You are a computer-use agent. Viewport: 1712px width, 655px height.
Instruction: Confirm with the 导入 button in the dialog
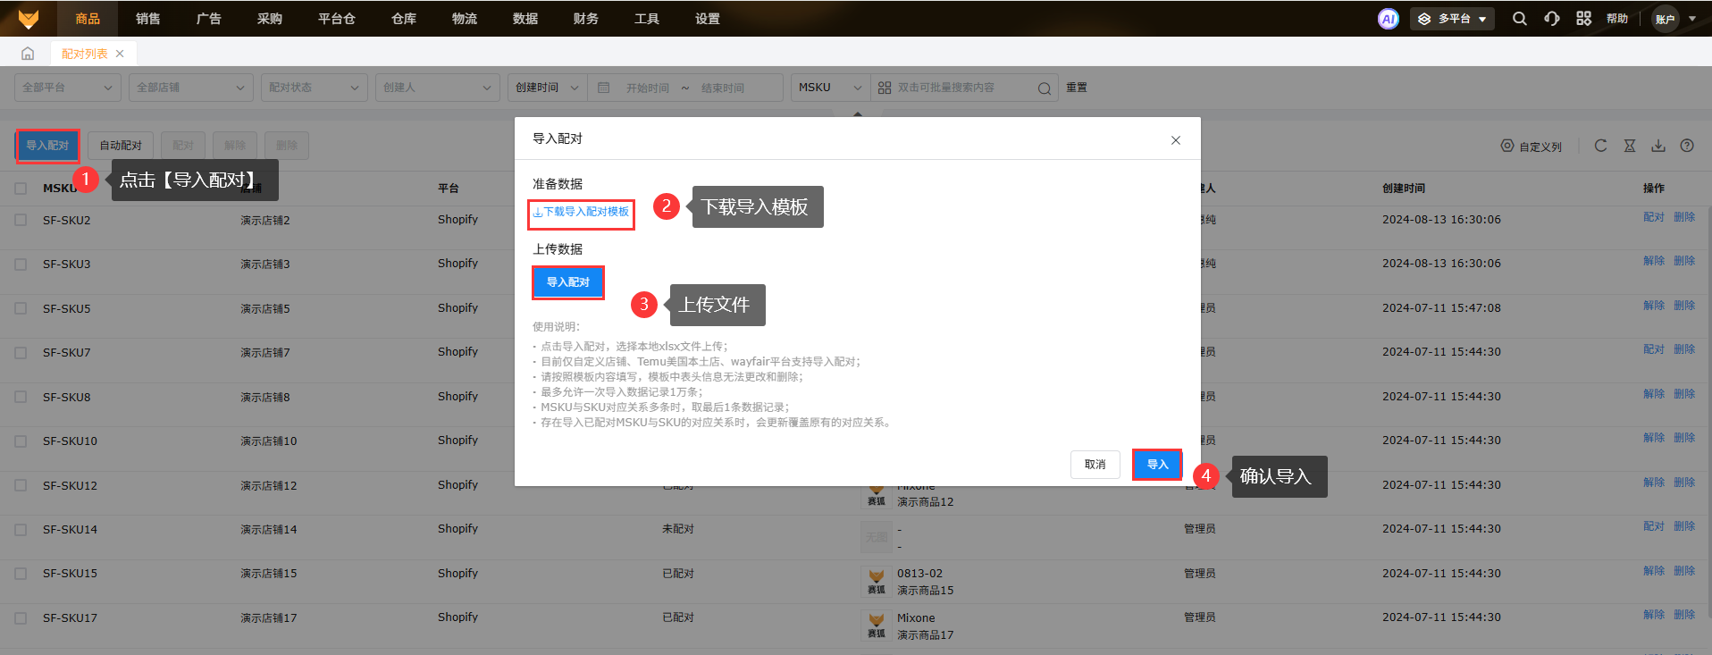[1157, 465]
